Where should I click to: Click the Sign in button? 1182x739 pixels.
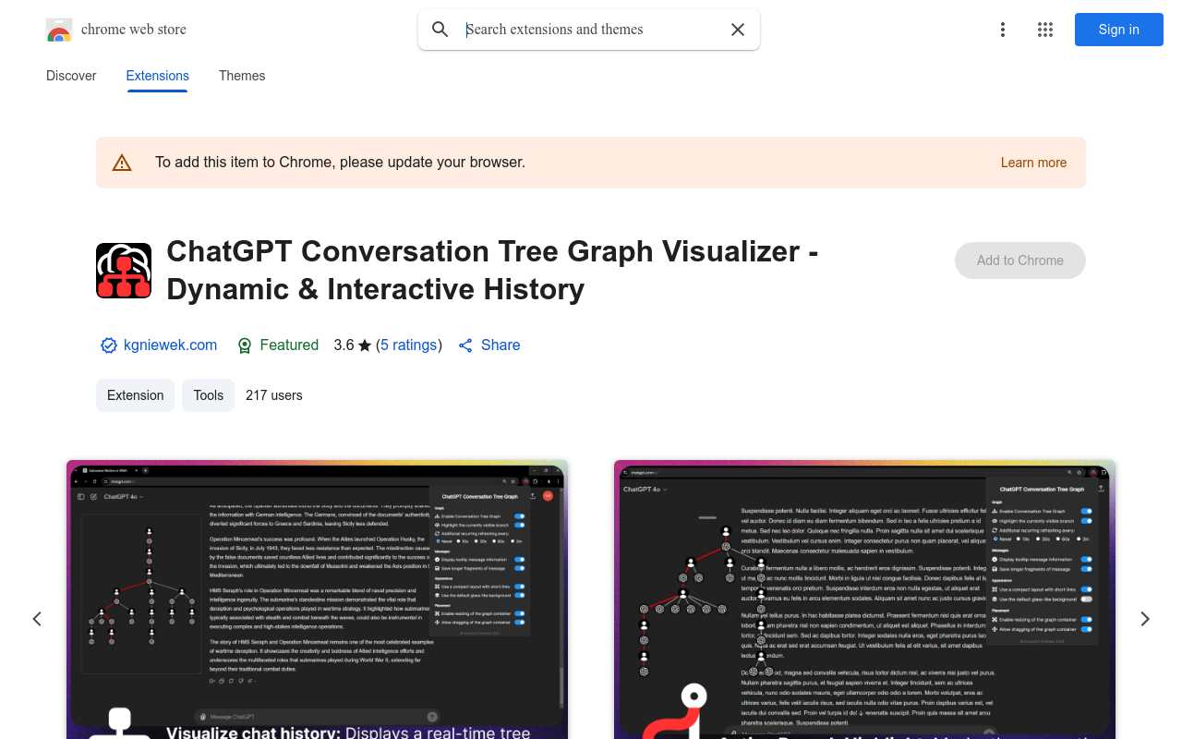pyautogui.click(x=1119, y=30)
